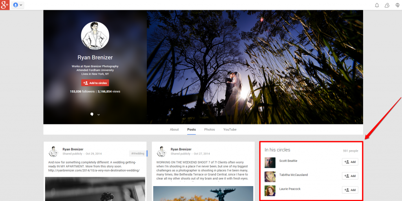This screenshot has height=201, width=402.
Task: Open author avatar on Oct 29 post
Action: pos(53,151)
